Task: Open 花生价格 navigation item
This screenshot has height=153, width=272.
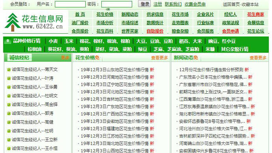Action: click(105, 15)
